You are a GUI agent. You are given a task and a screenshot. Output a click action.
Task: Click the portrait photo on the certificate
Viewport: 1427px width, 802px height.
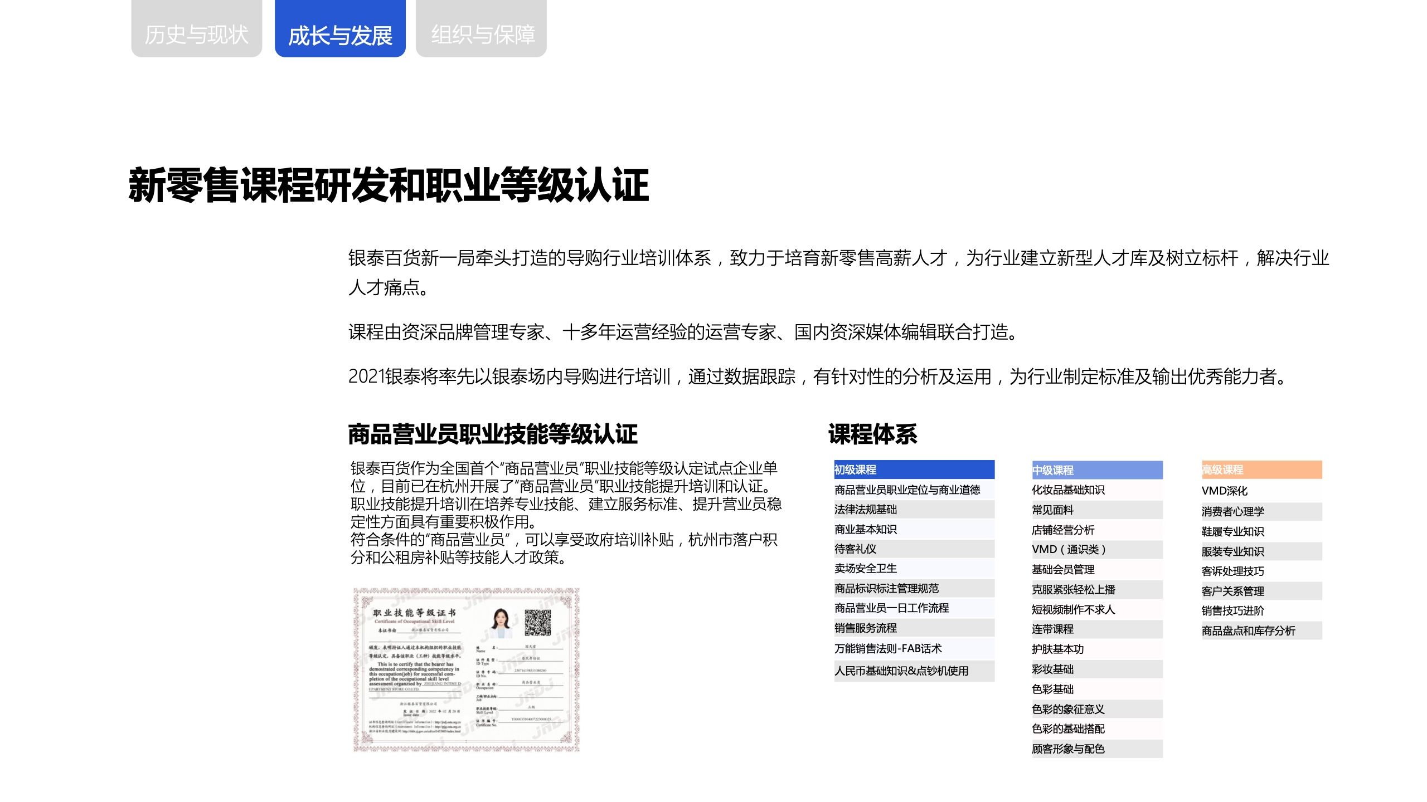click(501, 623)
